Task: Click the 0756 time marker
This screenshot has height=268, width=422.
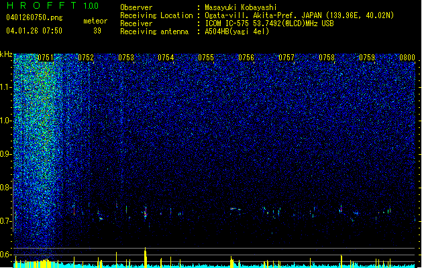Action: pyautogui.click(x=246, y=58)
